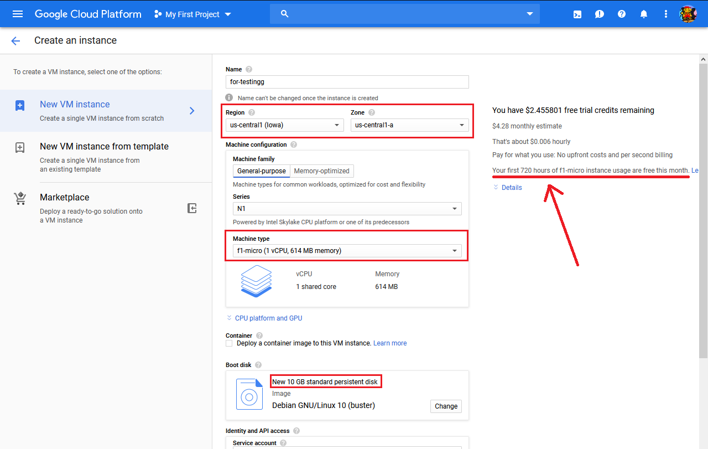Click chevron beside New VM instance
708x449 pixels.
tap(192, 111)
